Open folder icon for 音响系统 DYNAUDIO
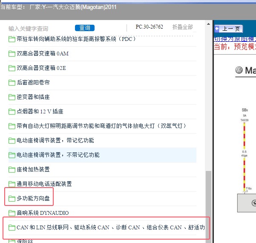 [12, 213]
